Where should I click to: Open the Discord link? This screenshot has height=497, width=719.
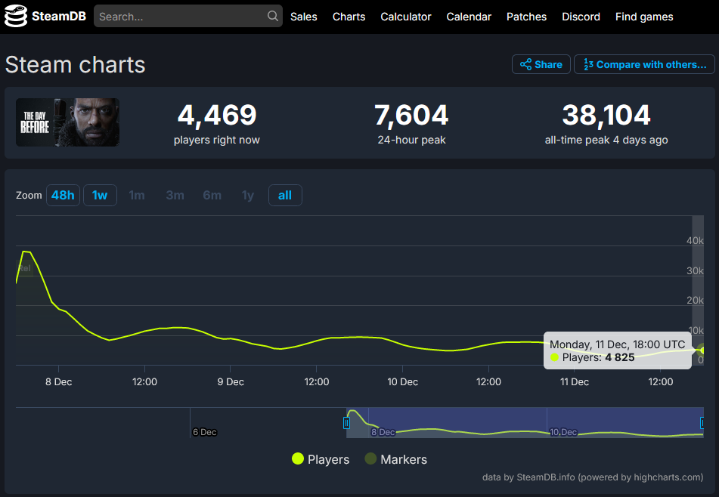coord(581,17)
